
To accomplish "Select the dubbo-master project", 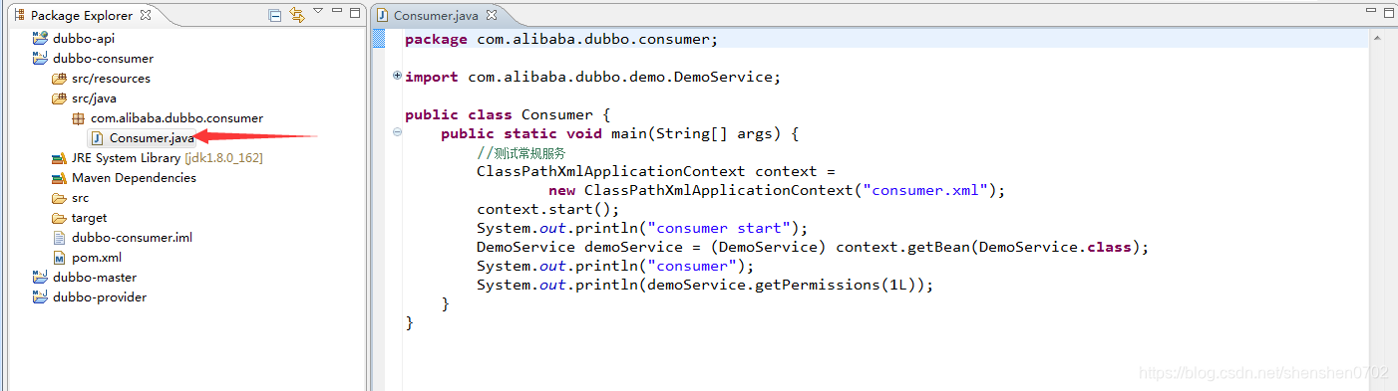I will click(x=95, y=278).
